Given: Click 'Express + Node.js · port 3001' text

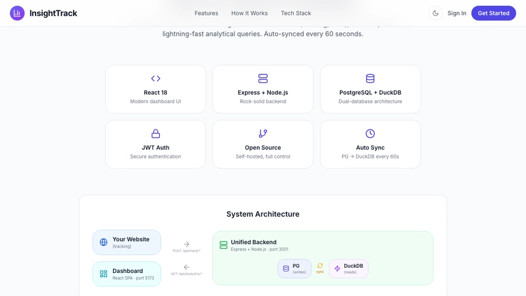Looking at the screenshot, I should click(x=260, y=249).
